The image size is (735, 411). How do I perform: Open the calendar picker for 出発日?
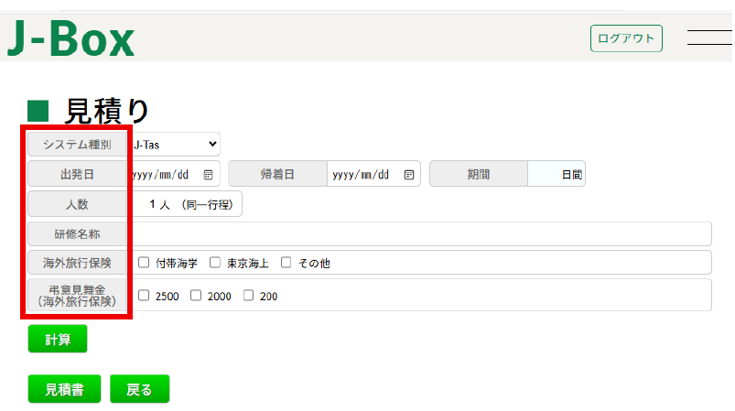coord(208,174)
